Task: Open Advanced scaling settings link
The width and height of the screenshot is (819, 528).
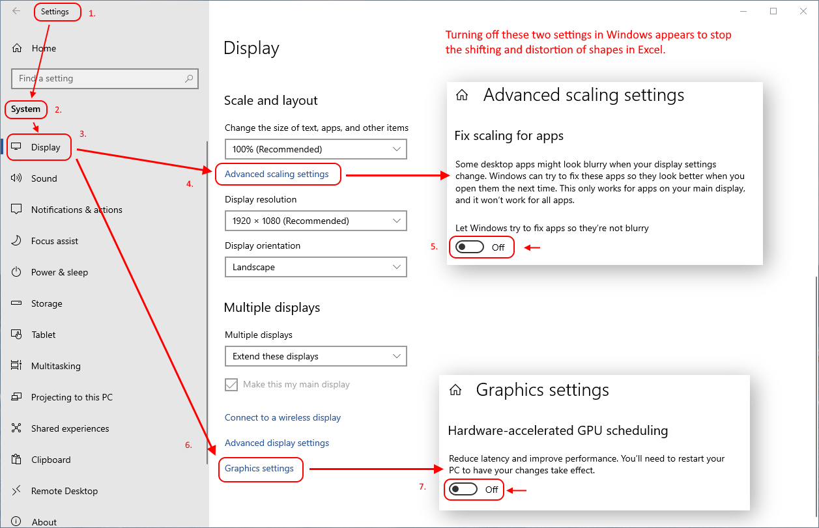Action: [x=278, y=174]
